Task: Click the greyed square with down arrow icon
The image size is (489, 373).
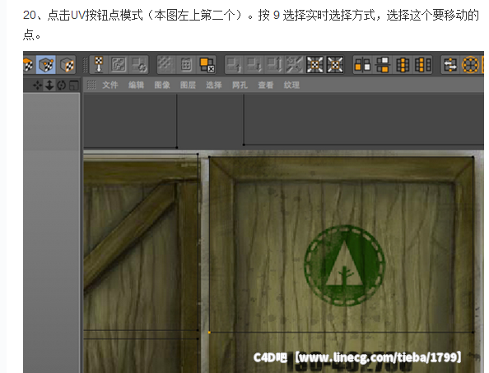Action: point(254,65)
